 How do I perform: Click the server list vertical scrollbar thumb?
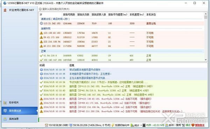(206, 17)
